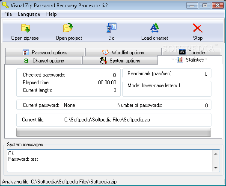Switch to the Wordlist options tab
This screenshot has width=226, height=186.
(123, 52)
